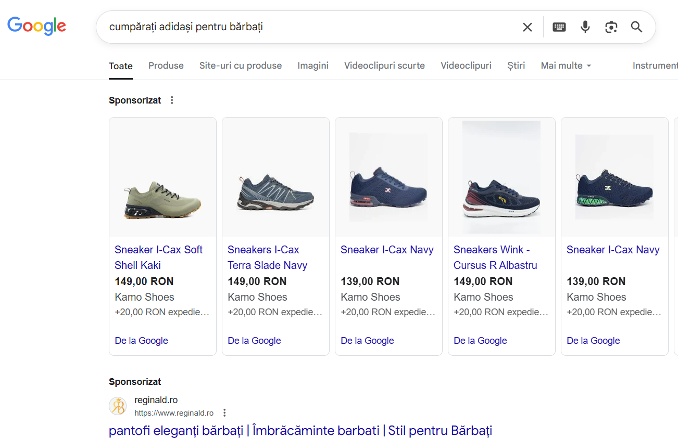Click the Google logo
This screenshot has height=438, width=678.
click(x=36, y=26)
